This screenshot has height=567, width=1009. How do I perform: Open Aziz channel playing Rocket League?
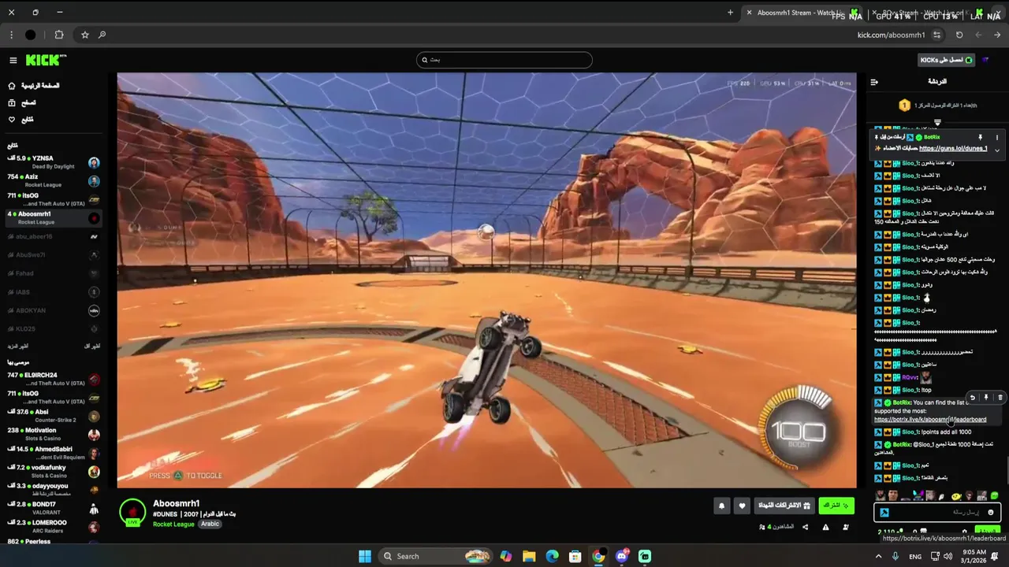pyautogui.click(x=54, y=180)
